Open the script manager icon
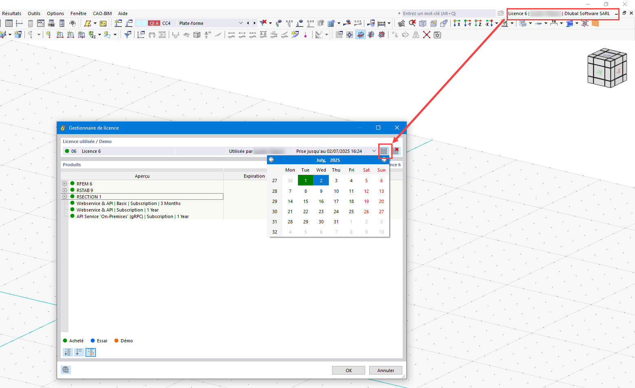The height and width of the screenshot is (388, 635). coord(51,23)
